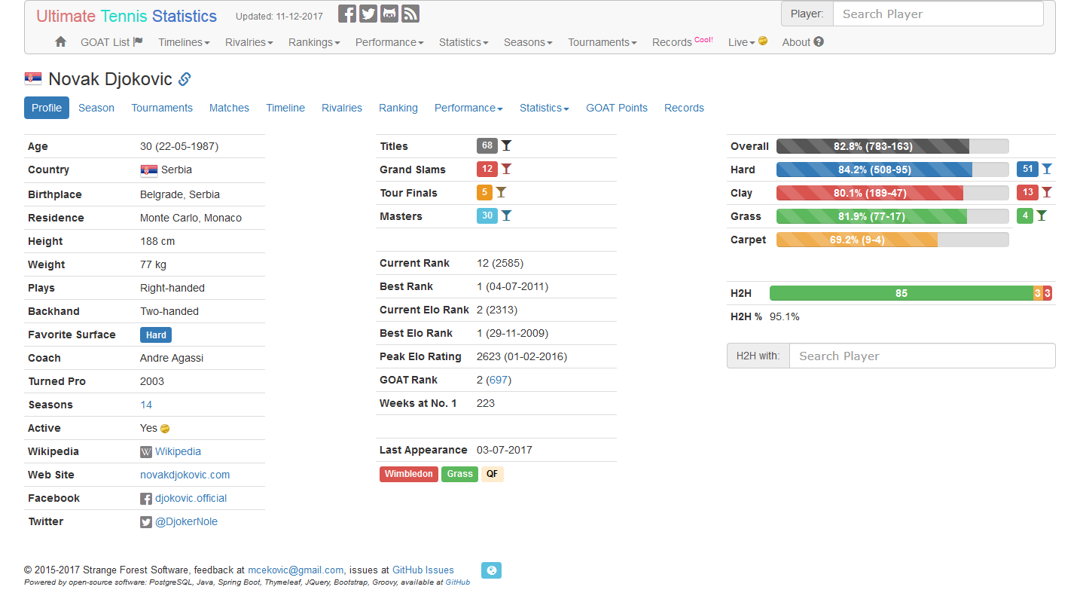Click the Clay win percentage bar
The image size is (1080, 602).
[892, 193]
